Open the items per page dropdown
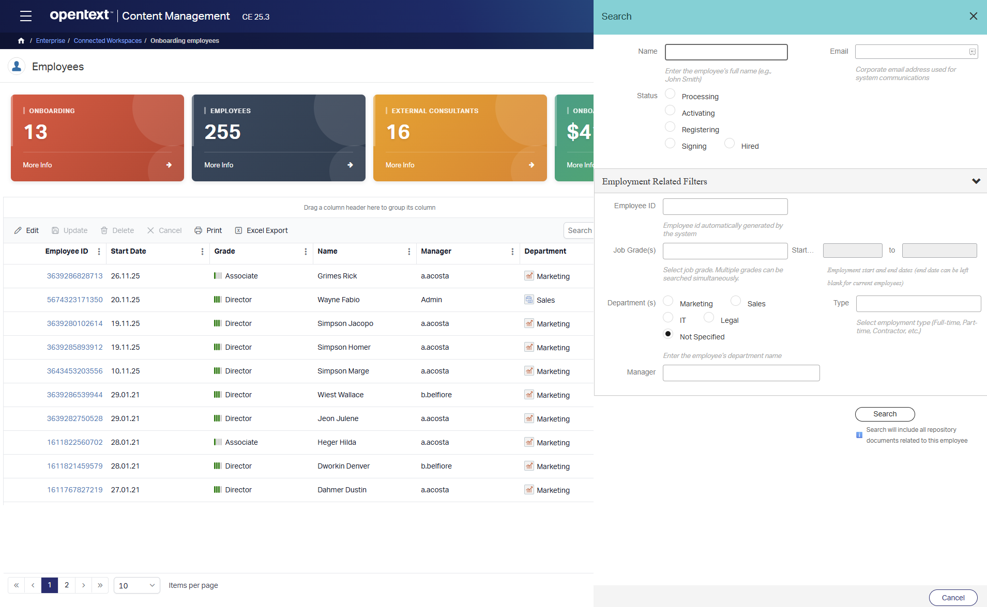 pyautogui.click(x=136, y=585)
